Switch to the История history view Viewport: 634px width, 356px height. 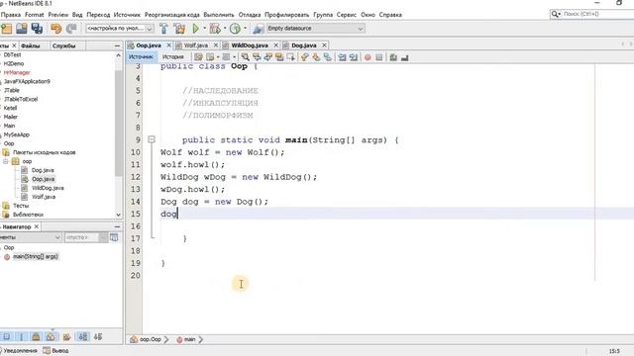[x=173, y=57]
